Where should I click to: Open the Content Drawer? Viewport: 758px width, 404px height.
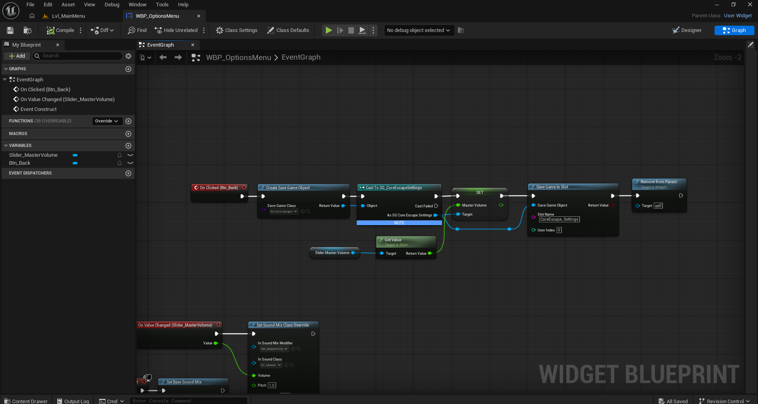[26, 401]
